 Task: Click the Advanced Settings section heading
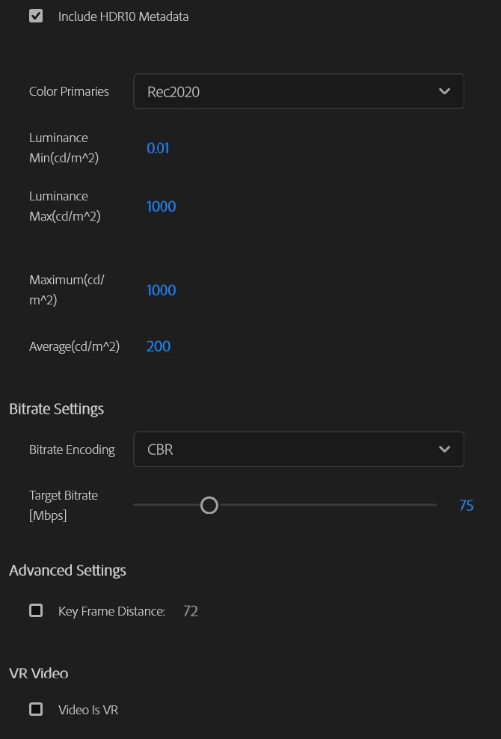coord(67,570)
